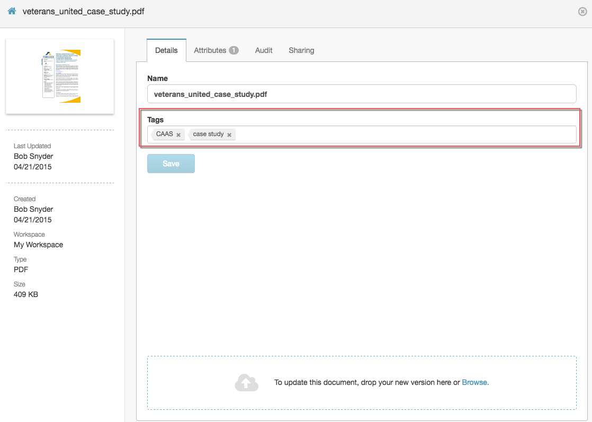Image resolution: width=592 pixels, height=422 pixels.
Task: Click the drop zone update document text
Action: pyautogui.click(x=367, y=382)
